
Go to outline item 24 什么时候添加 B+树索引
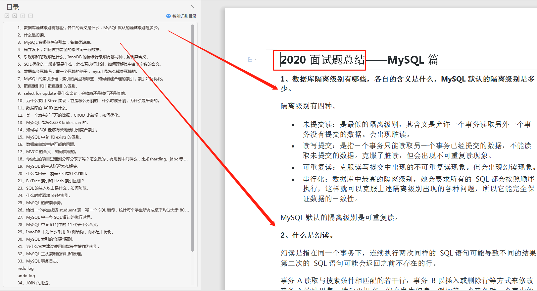click(44, 196)
